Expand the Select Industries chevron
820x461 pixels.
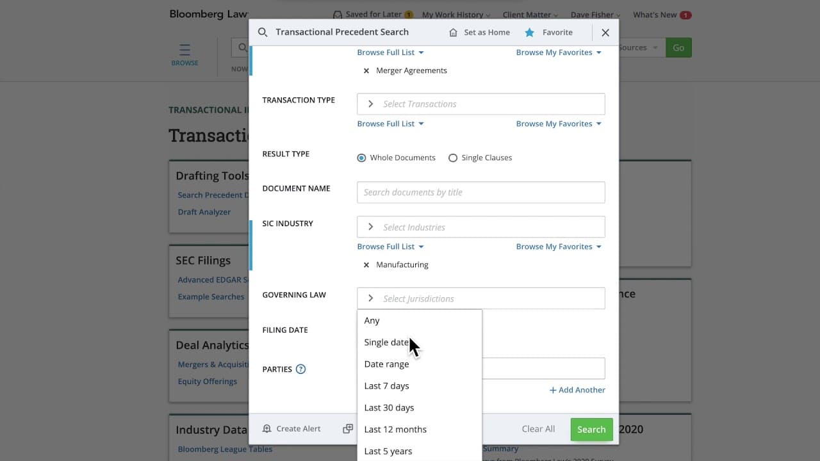click(x=370, y=227)
